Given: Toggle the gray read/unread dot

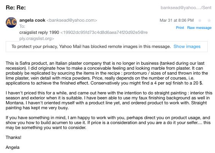Looking at the screenshot, I should (x=200, y=21).
